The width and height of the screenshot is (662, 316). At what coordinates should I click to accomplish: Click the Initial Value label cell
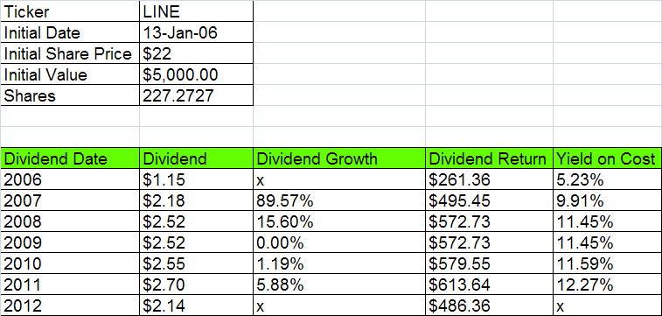[70, 74]
